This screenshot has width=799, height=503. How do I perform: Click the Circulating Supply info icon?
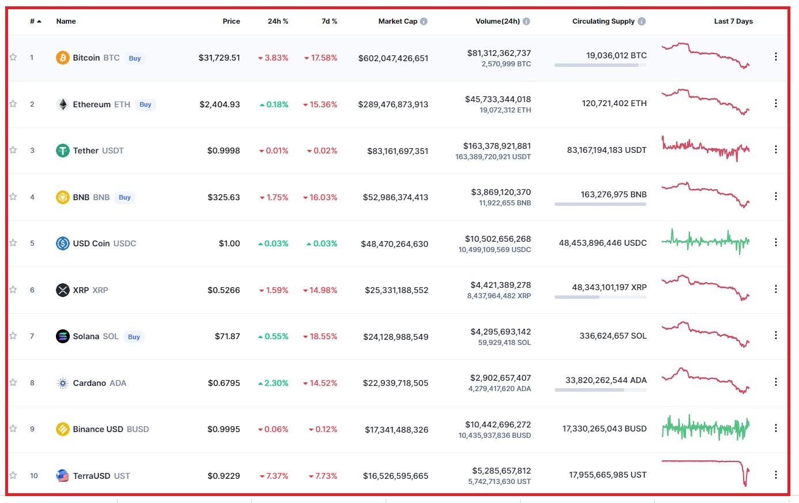point(642,21)
